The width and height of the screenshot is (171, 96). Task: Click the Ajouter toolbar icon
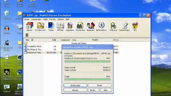coord(30,27)
